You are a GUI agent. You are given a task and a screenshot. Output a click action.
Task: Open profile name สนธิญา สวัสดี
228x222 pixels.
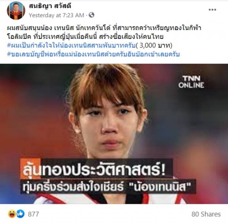[50, 6]
